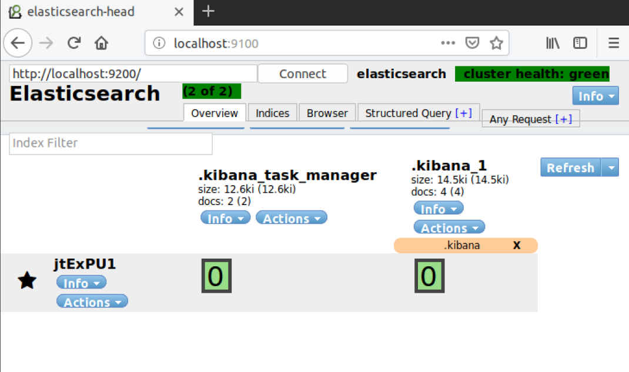Screen dimensions: 629x372
Task: Save page to Pocket icon
Action: click(x=472, y=43)
